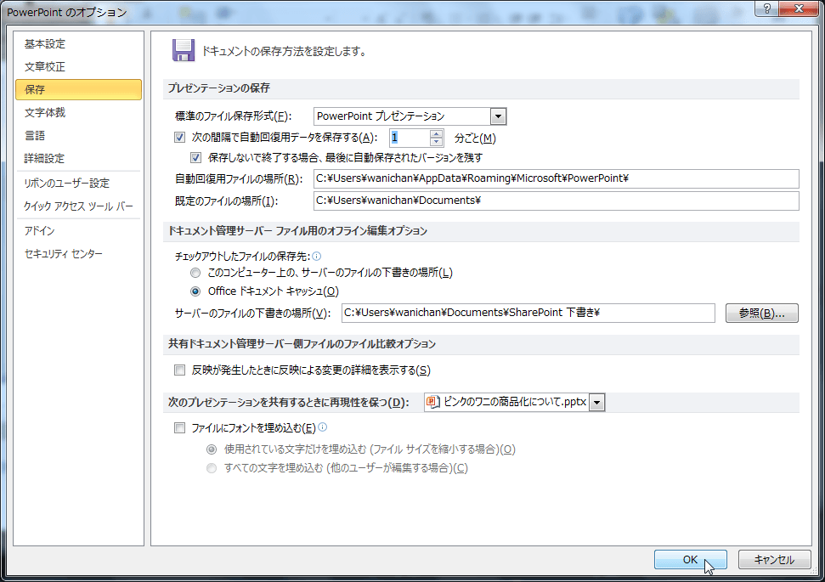
Task: Click the 既定のファイルの場所 path field
Action: (557, 201)
